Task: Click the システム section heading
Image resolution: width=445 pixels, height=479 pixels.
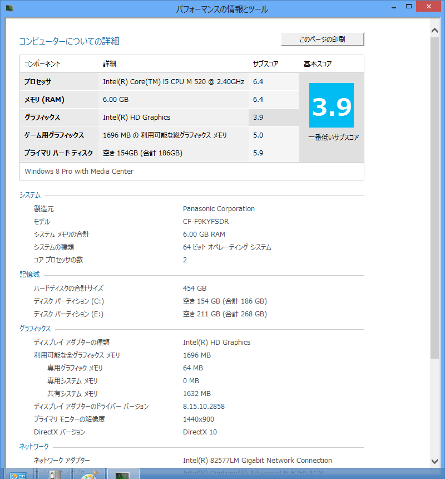Action: click(x=30, y=195)
